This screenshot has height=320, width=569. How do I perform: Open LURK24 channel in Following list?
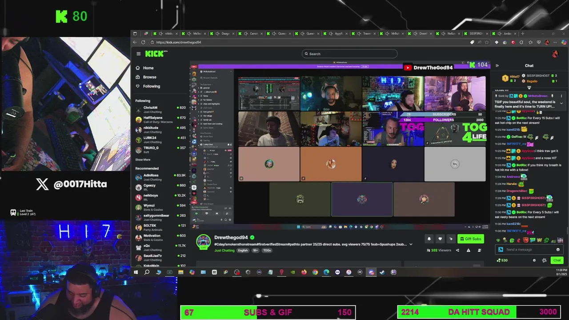pos(160,140)
